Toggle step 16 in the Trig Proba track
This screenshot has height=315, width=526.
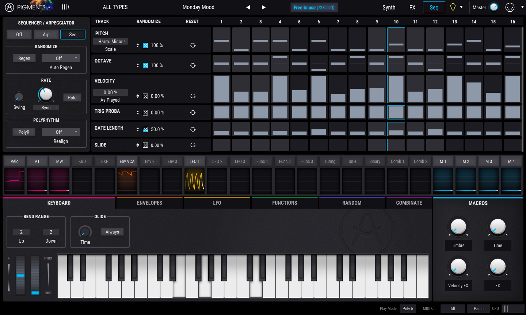coord(512,113)
